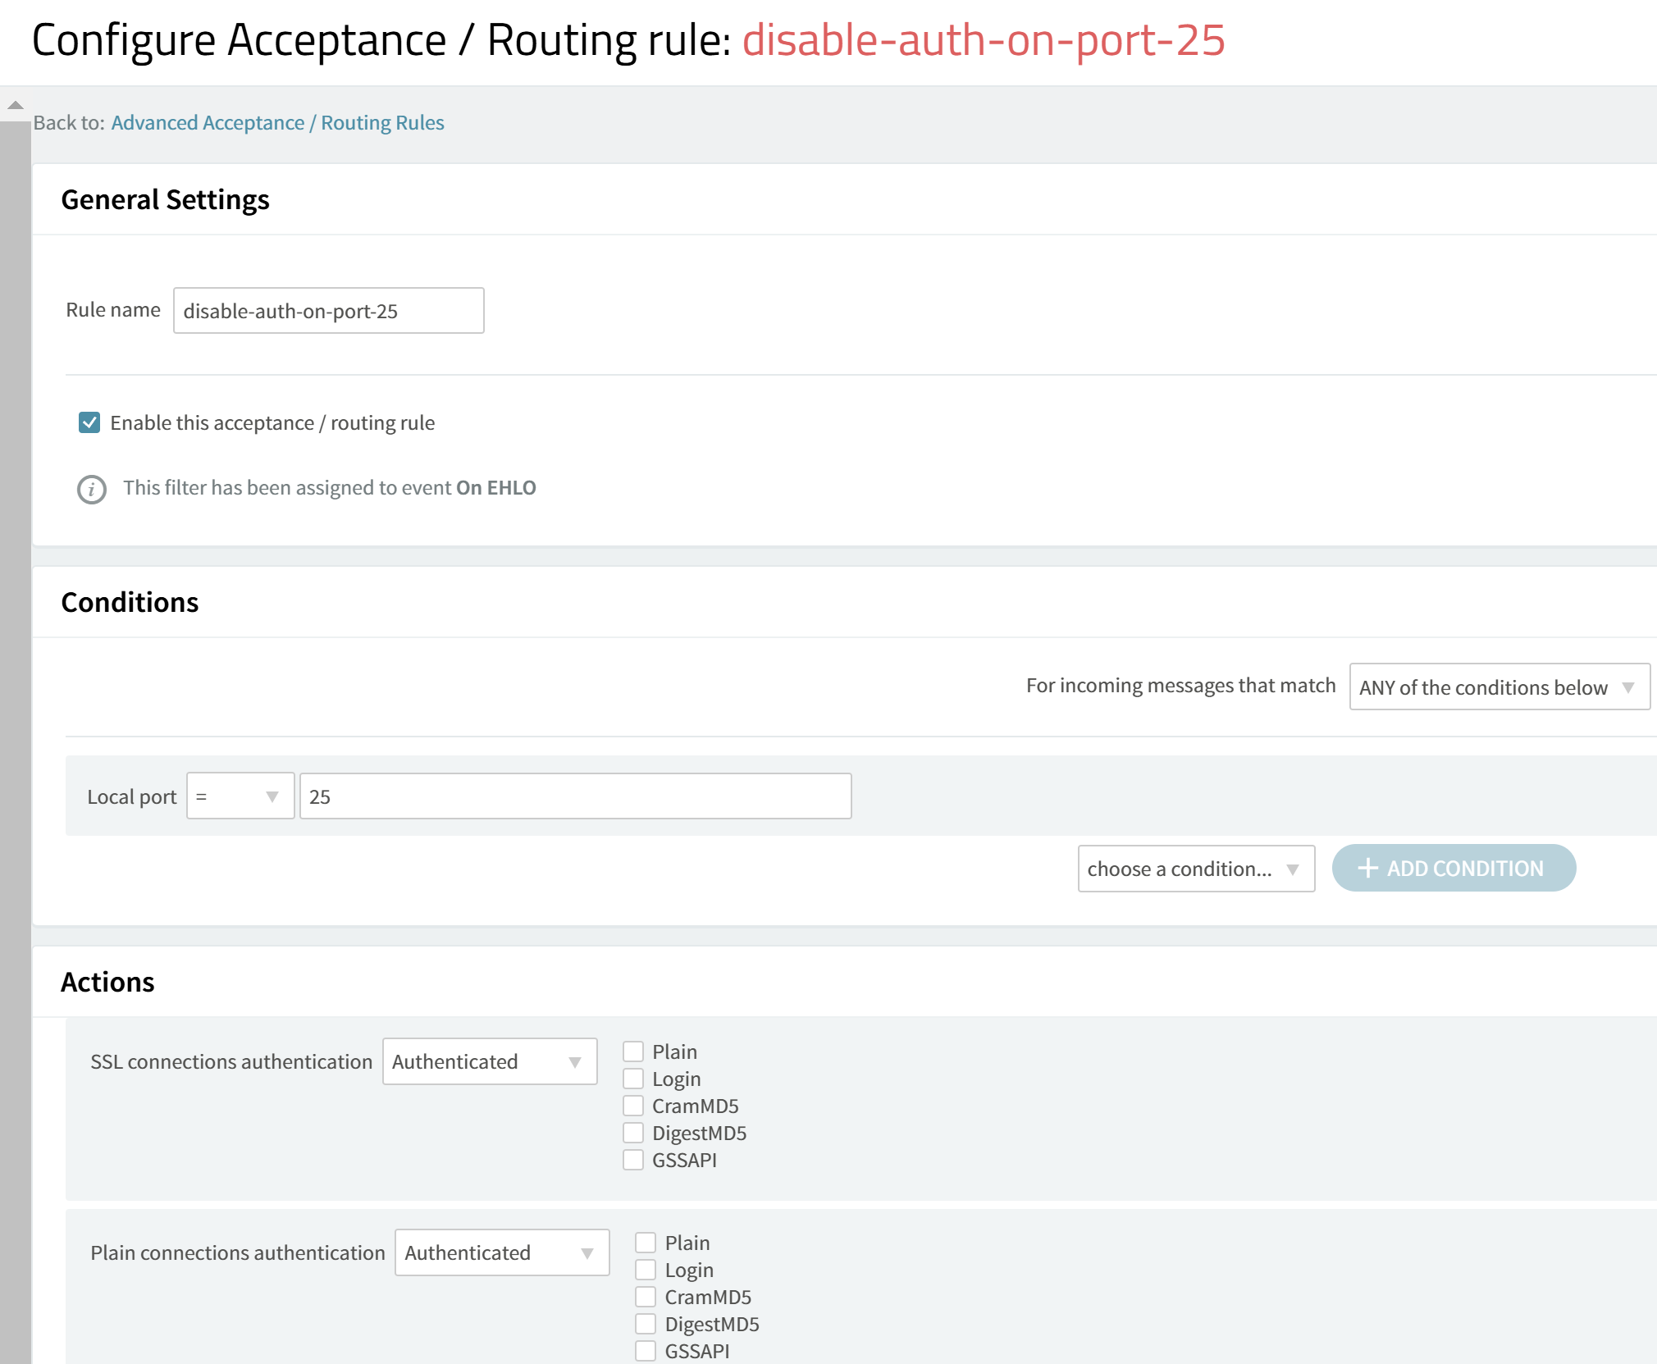The width and height of the screenshot is (1657, 1364).
Task: Check Login under Plain connections authentication
Action: 646,1270
